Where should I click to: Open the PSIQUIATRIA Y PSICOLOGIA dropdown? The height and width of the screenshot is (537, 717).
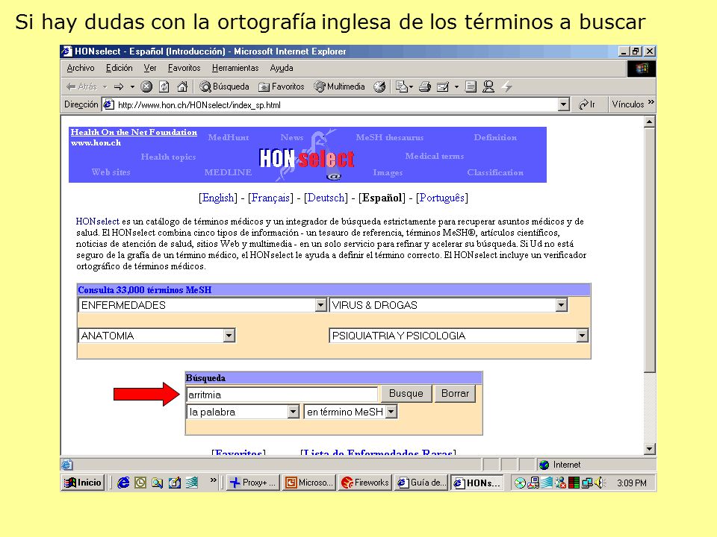(458, 336)
